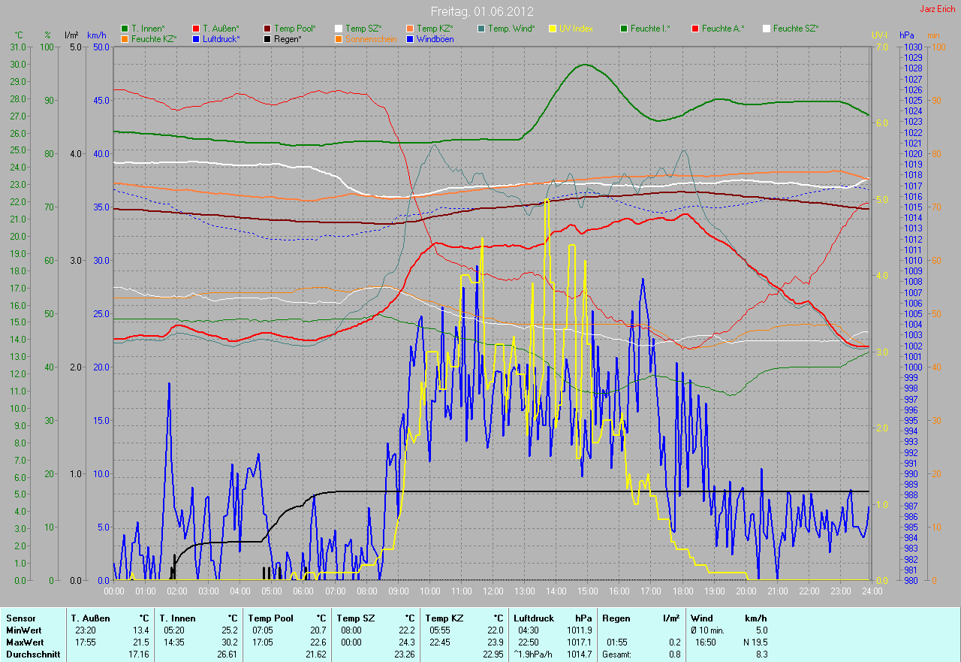Click the 18:00 time axis label
The height and width of the screenshot is (662, 961).
click(x=682, y=591)
